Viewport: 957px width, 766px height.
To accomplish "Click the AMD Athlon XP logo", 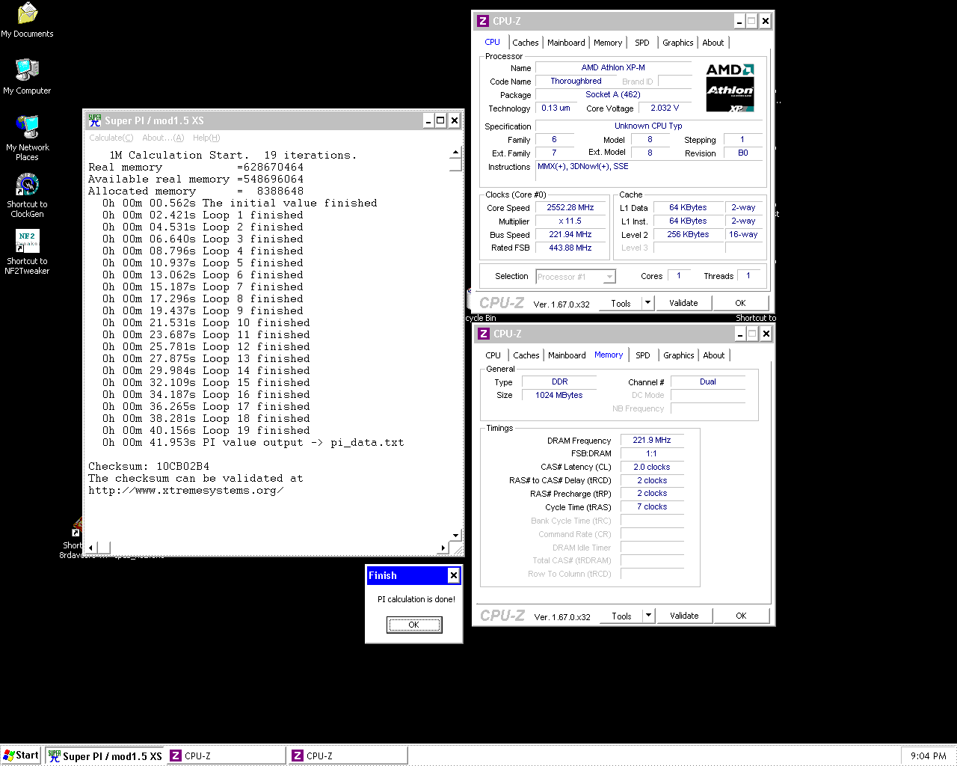I will pos(730,88).
